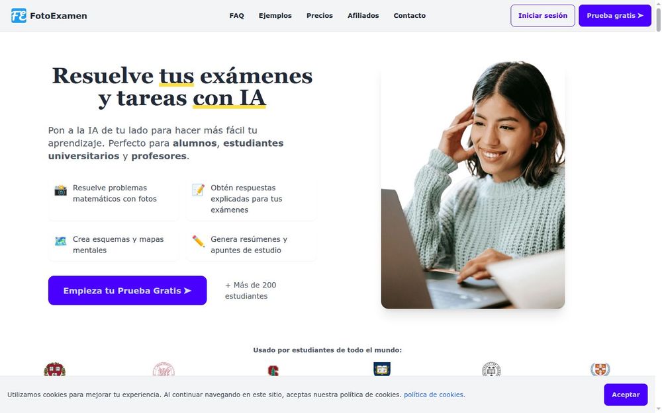Open the Afiliados page
Image resolution: width=662 pixels, height=413 pixels.
click(x=363, y=16)
